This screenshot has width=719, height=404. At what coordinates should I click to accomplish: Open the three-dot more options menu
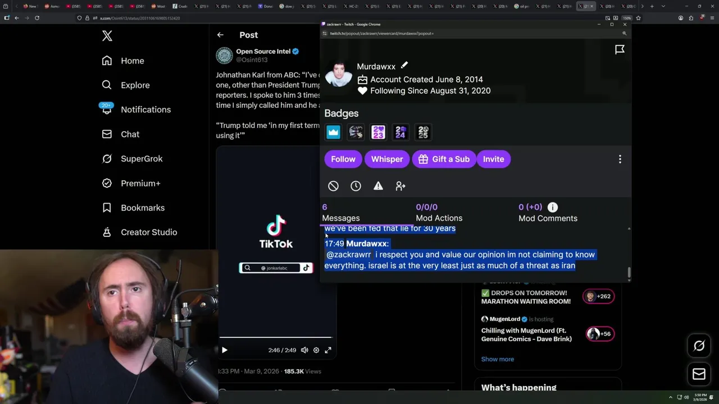[620, 159]
